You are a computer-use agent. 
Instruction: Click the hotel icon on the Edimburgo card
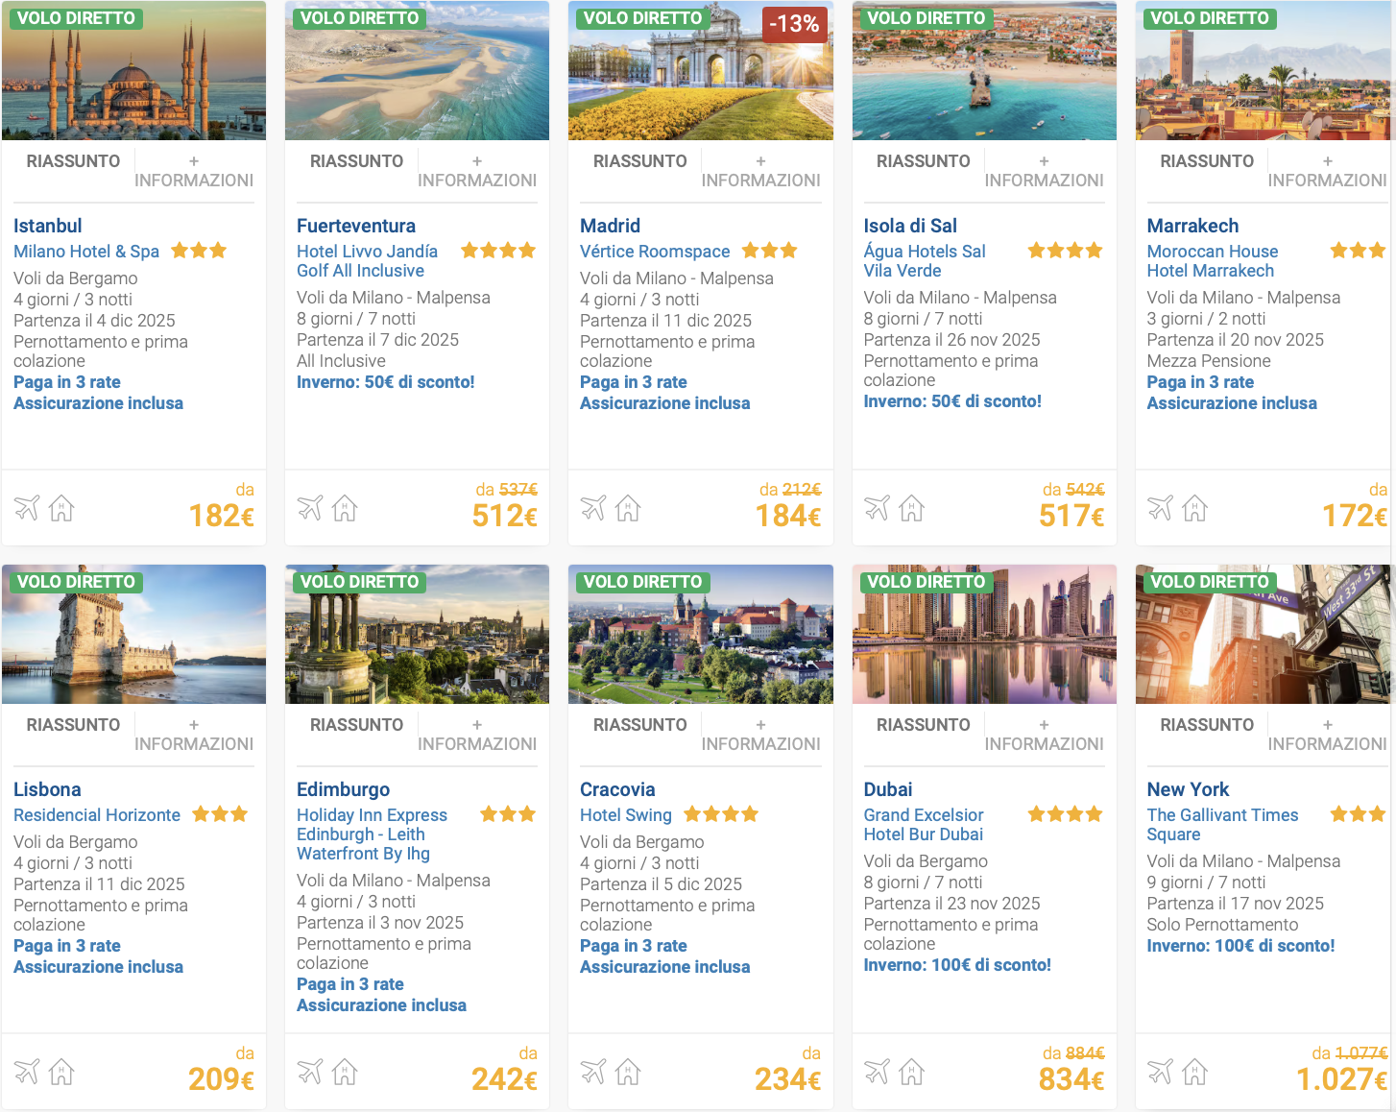tap(345, 1072)
